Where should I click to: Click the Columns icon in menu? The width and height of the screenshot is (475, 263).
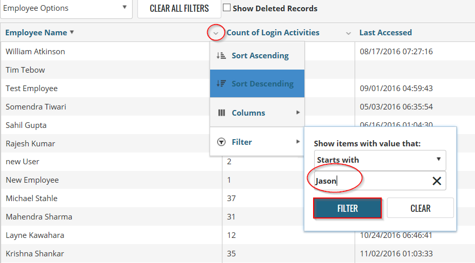221,113
